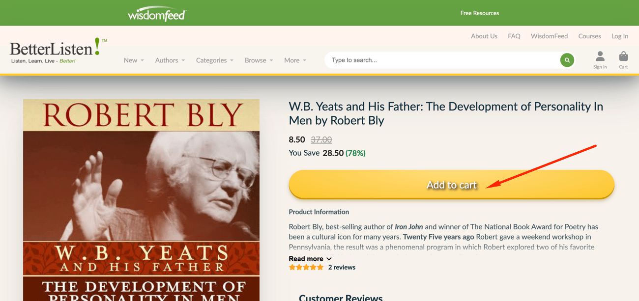The image size is (639, 301).
Task: Open the Sign in person icon
Action: pyautogui.click(x=600, y=60)
